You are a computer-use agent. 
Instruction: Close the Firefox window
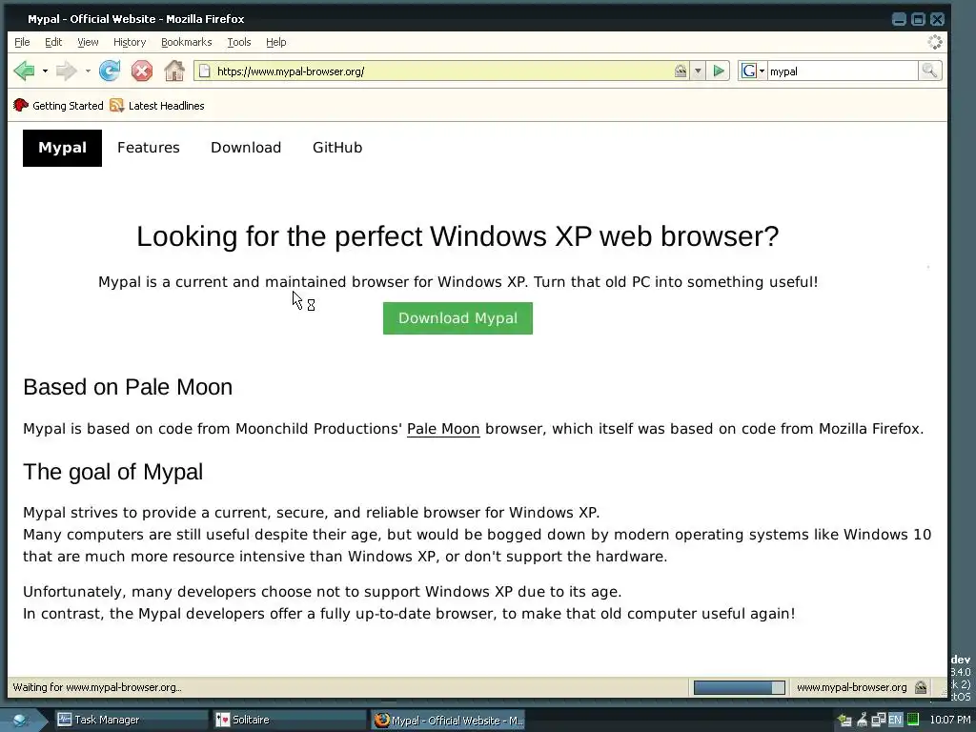938,19
